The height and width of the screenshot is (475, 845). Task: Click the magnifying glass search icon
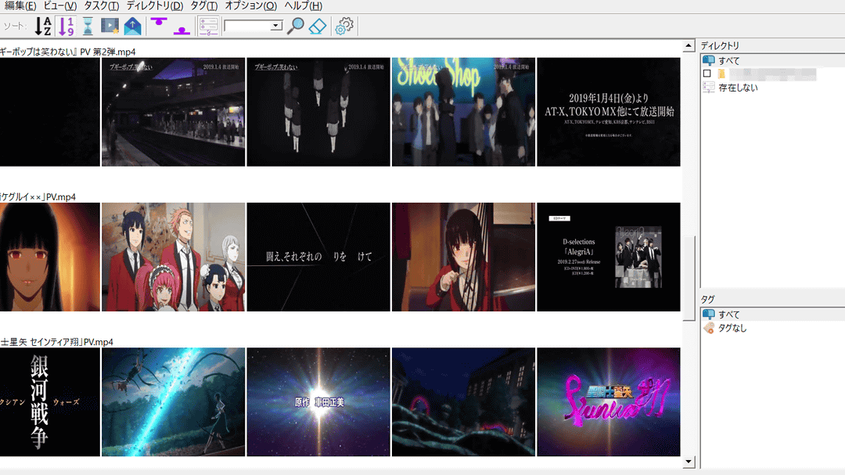[x=295, y=26]
